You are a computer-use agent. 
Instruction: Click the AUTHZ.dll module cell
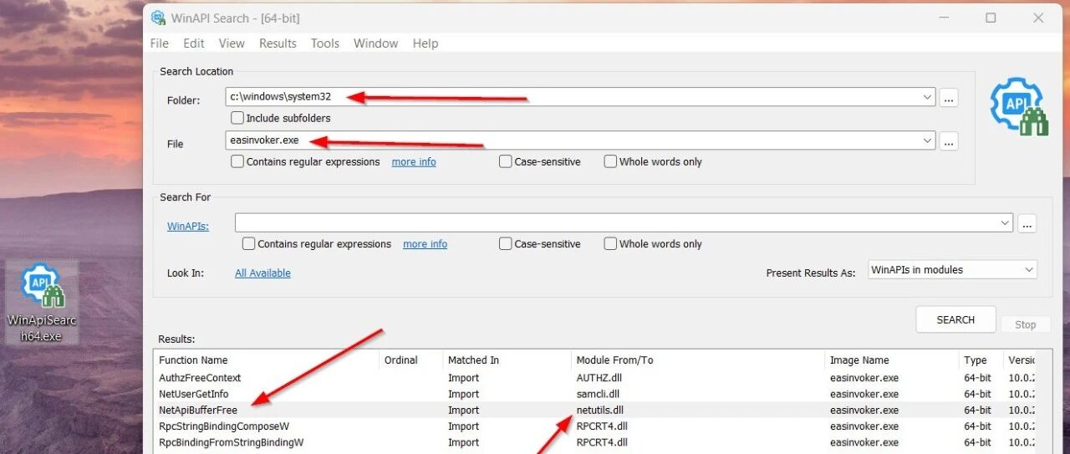[599, 378]
